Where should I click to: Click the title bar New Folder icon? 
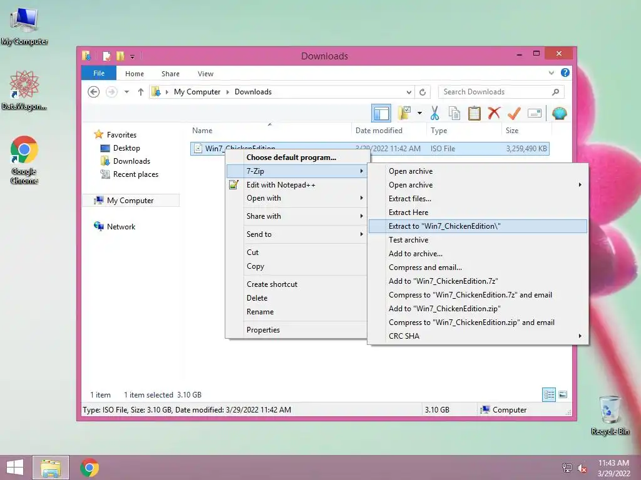coord(120,56)
